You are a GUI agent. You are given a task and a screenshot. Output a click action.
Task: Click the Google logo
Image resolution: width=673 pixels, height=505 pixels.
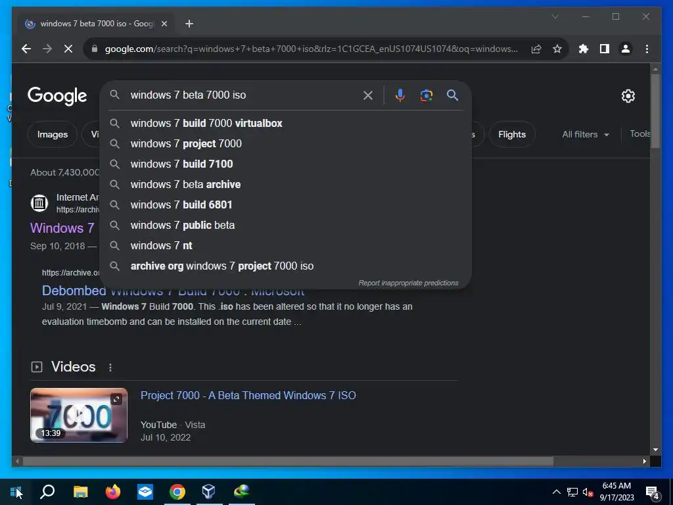57,96
